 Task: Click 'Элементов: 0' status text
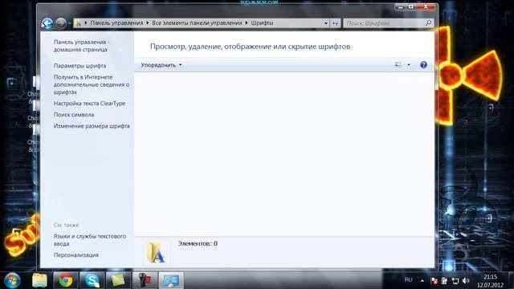[198, 243]
